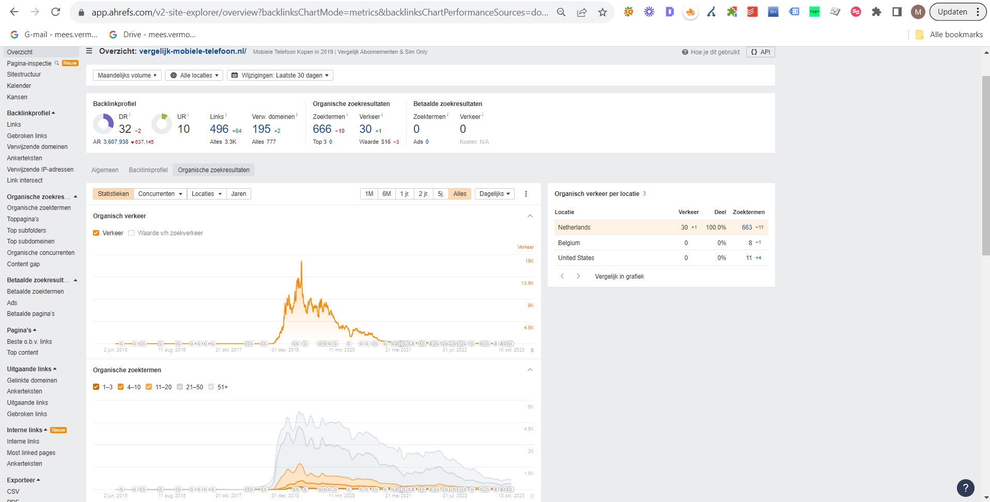Click the purple asterisk extension icon
The width and height of the screenshot is (990, 502).
649,11
